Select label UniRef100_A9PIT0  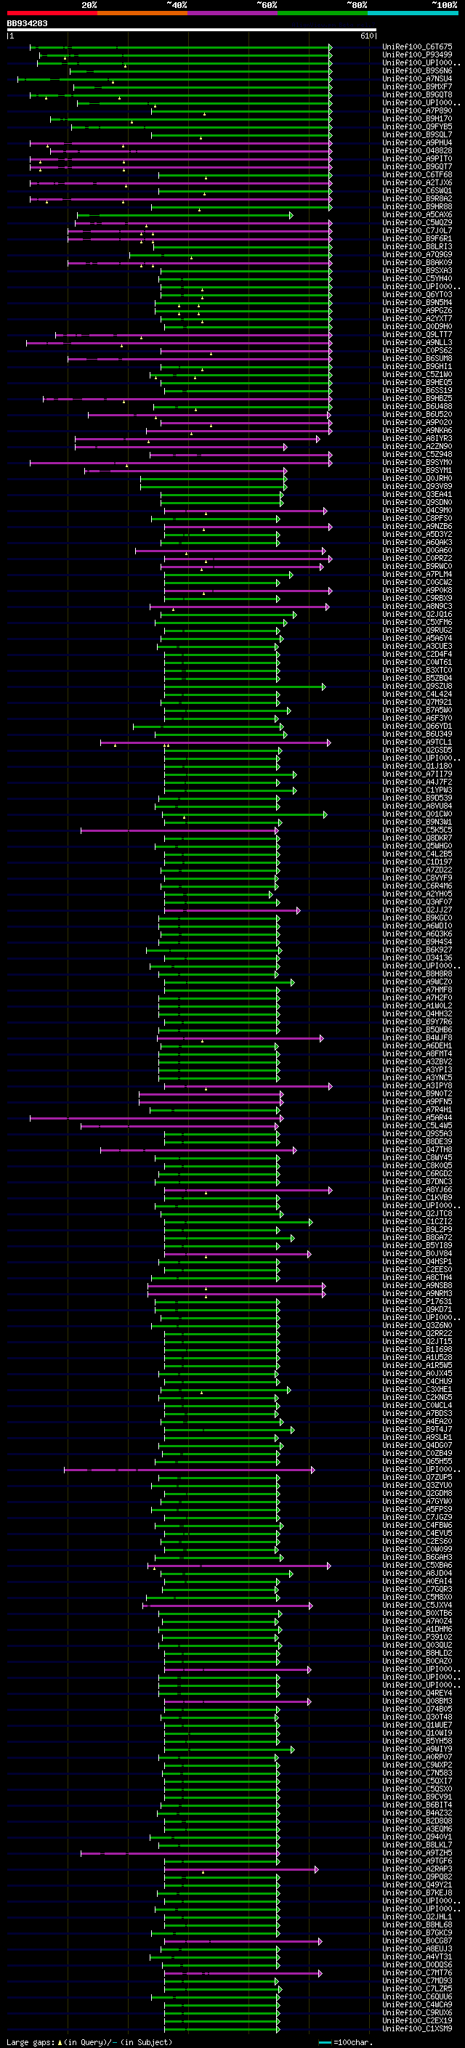tap(417, 158)
